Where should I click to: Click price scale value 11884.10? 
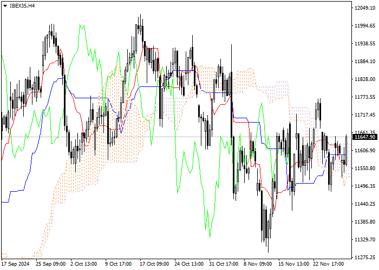pos(365,61)
